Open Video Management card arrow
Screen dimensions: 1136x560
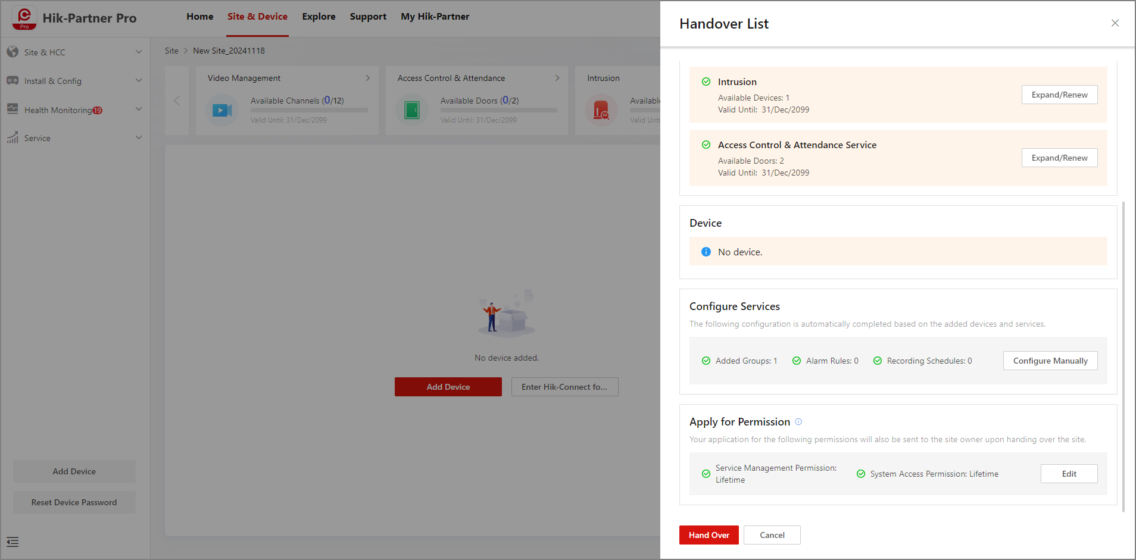pos(368,78)
